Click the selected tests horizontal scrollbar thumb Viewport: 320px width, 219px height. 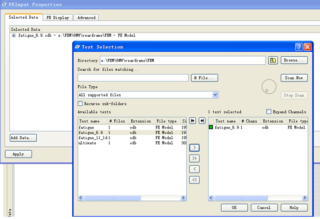point(241,198)
